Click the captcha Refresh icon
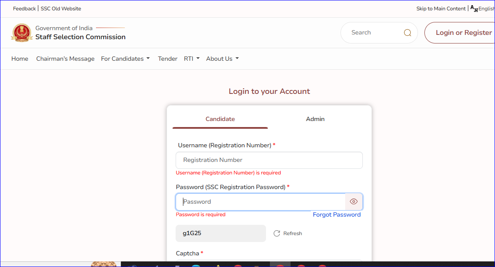The width and height of the screenshot is (495, 267). click(x=277, y=233)
